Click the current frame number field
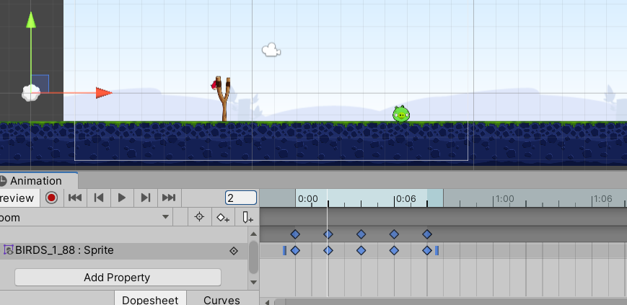This screenshot has width=627, height=305. tap(241, 198)
